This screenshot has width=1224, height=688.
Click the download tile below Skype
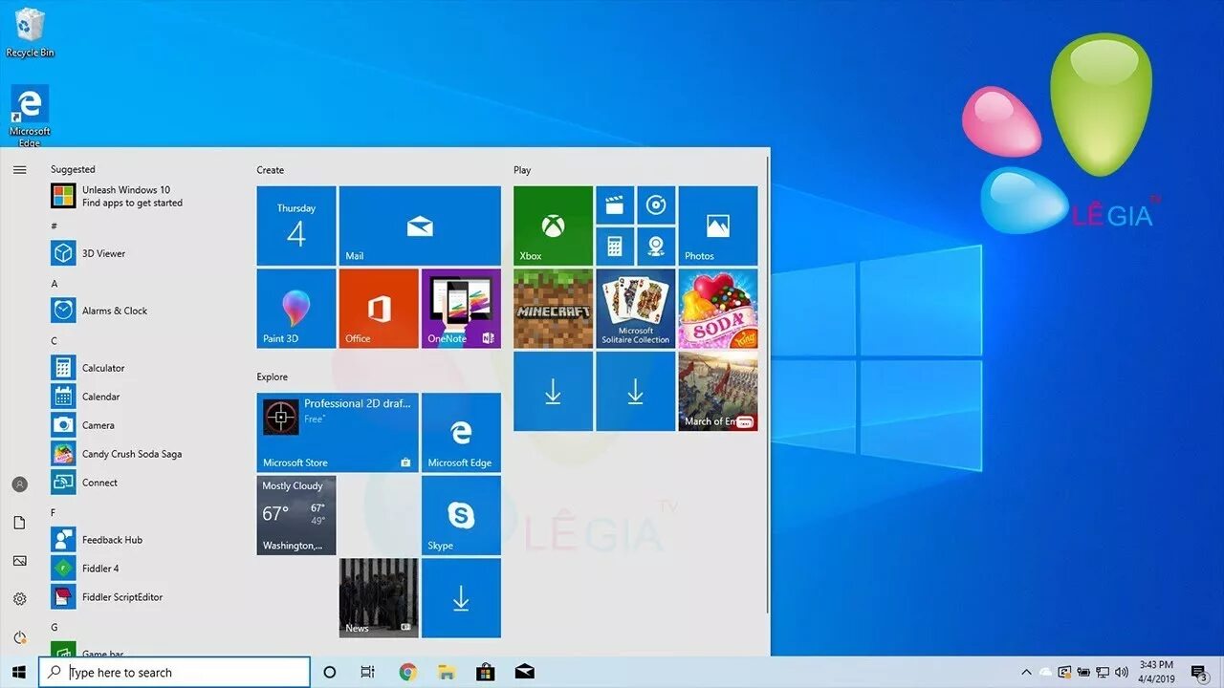pyautogui.click(x=461, y=597)
